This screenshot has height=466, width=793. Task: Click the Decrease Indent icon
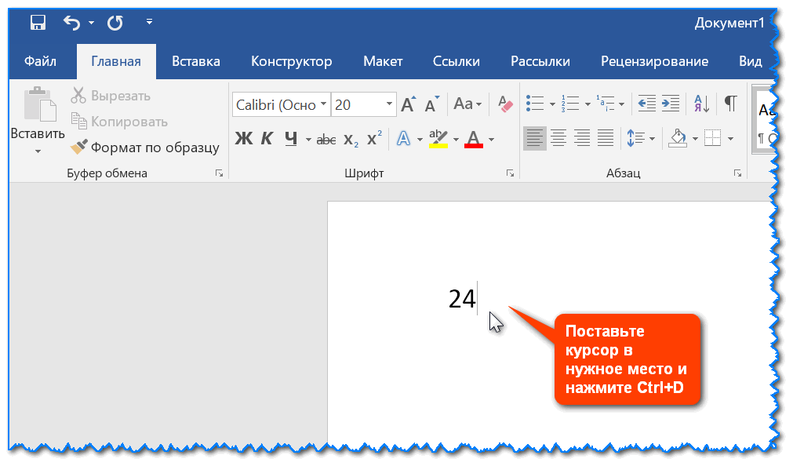[x=646, y=104]
